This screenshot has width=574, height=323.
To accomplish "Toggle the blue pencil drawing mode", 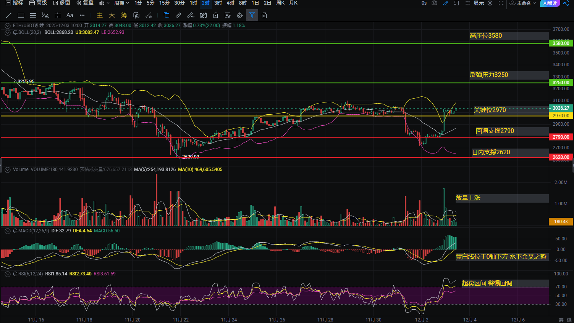I will (x=445, y=3).
